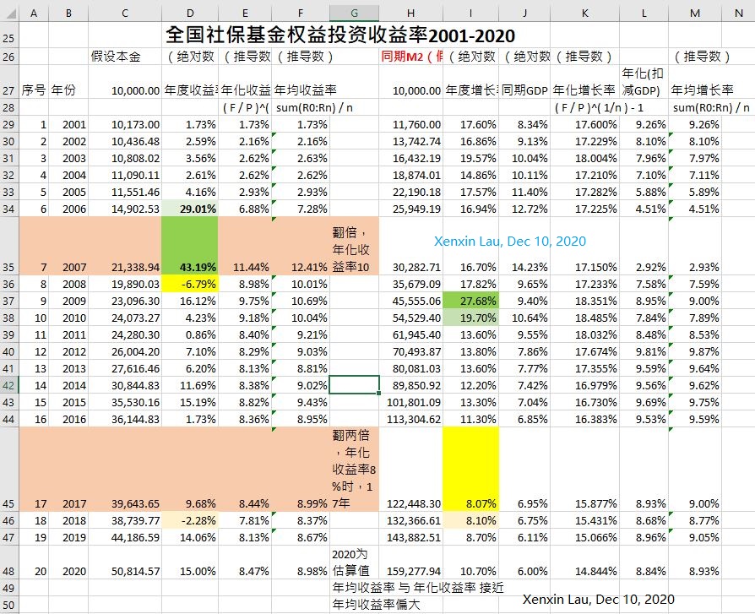
Task: Click the title cell 全国社保基金权益投资收益率2001-2020
Action: pyautogui.click(x=340, y=35)
